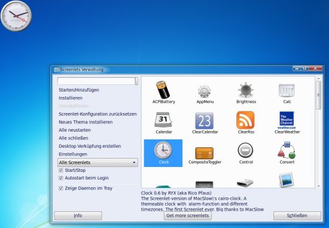Screen dimensions: 329x228
Task: Minimize the Screenlets Verwaltung window
Action: tap(297, 68)
